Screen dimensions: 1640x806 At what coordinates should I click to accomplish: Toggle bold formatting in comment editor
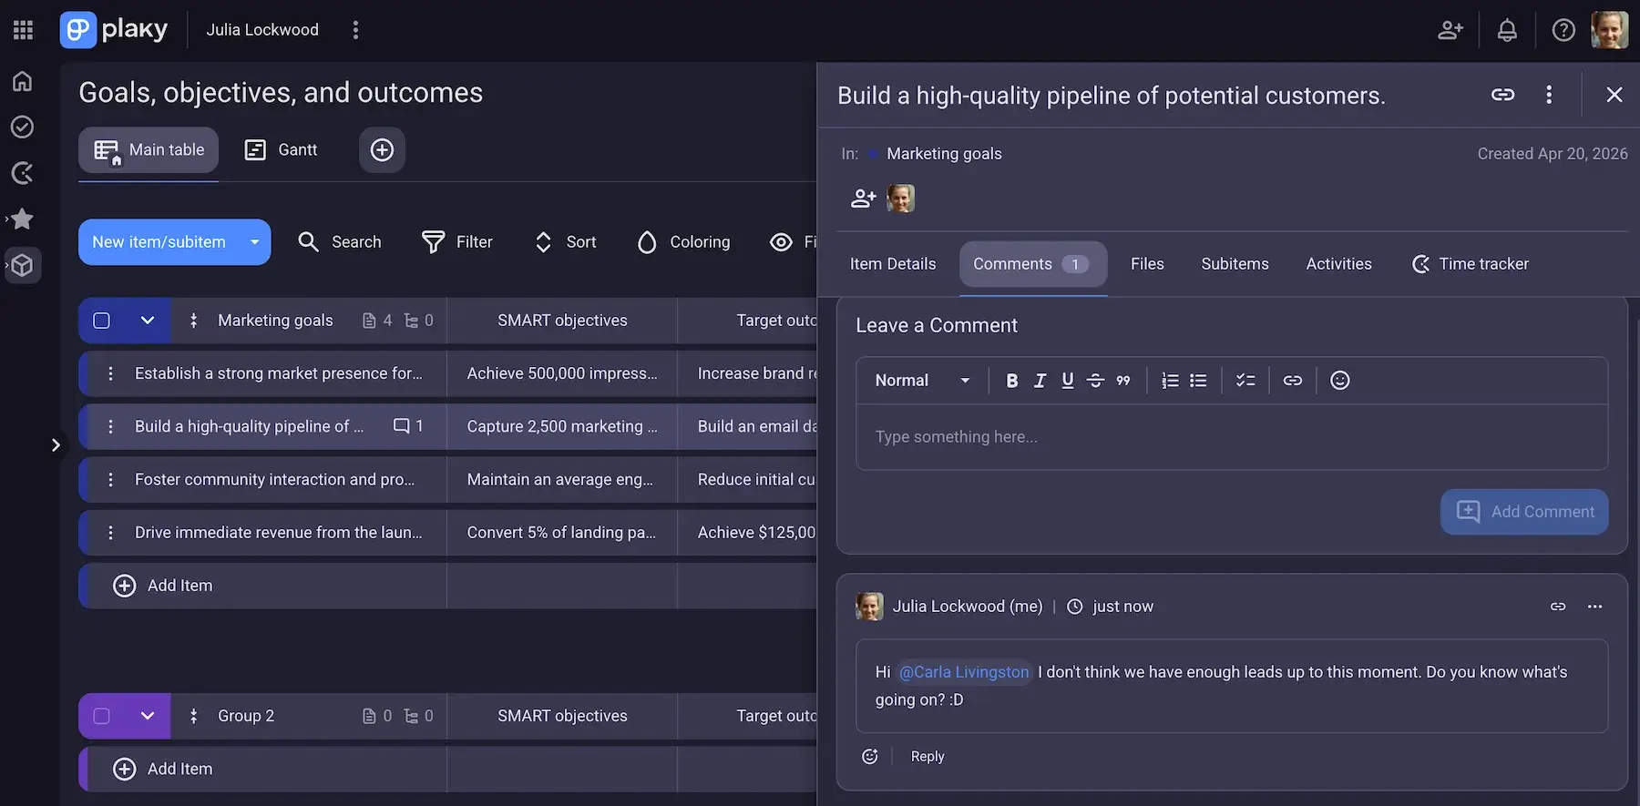point(1011,381)
